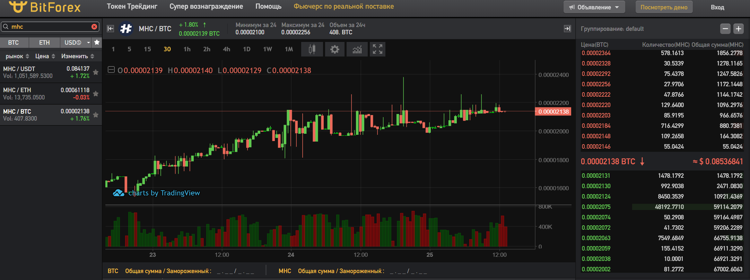This screenshot has width=750, height=280.
Task: Set chart interval to 15 minutes
Action: tap(147, 49)
